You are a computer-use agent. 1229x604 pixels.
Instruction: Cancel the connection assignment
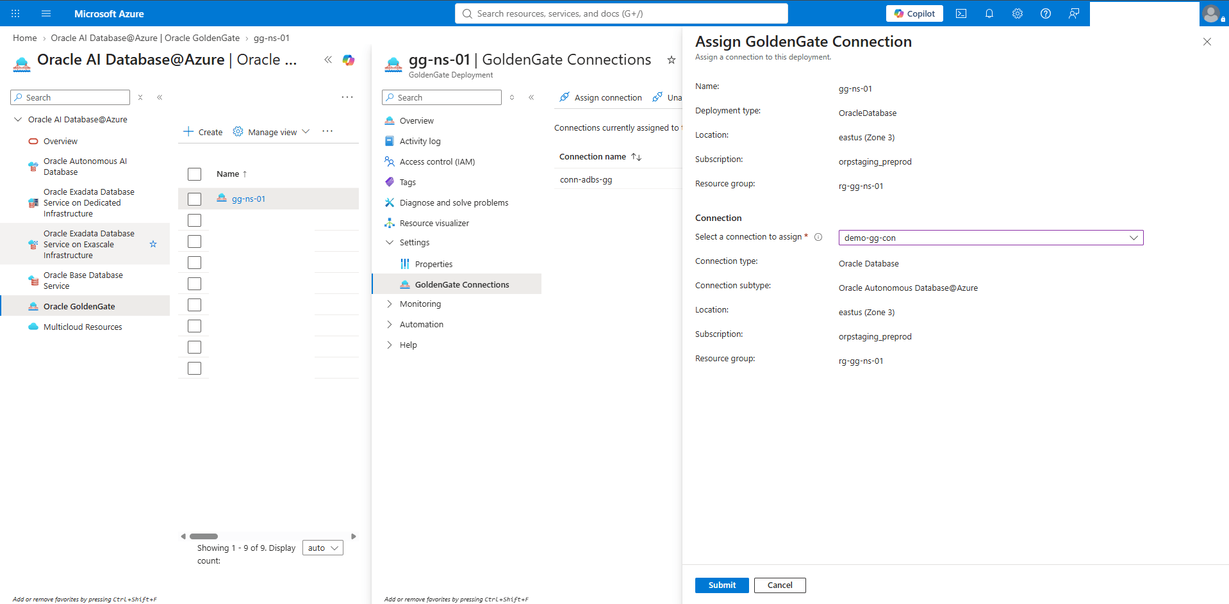pyautogui.click(x=780, y=585)
